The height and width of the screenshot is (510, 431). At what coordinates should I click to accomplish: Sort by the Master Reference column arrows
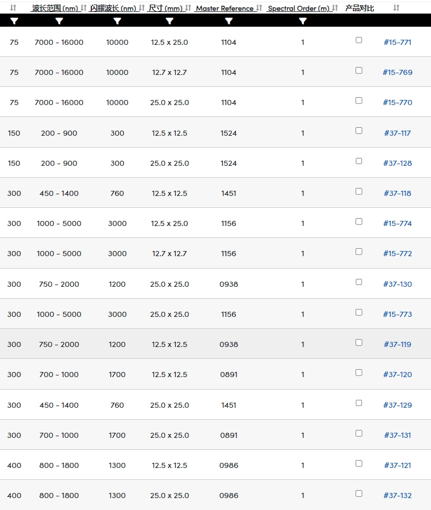(x=259, y=8)
